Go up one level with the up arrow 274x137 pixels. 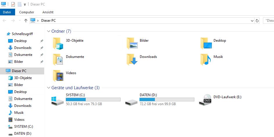26,21
